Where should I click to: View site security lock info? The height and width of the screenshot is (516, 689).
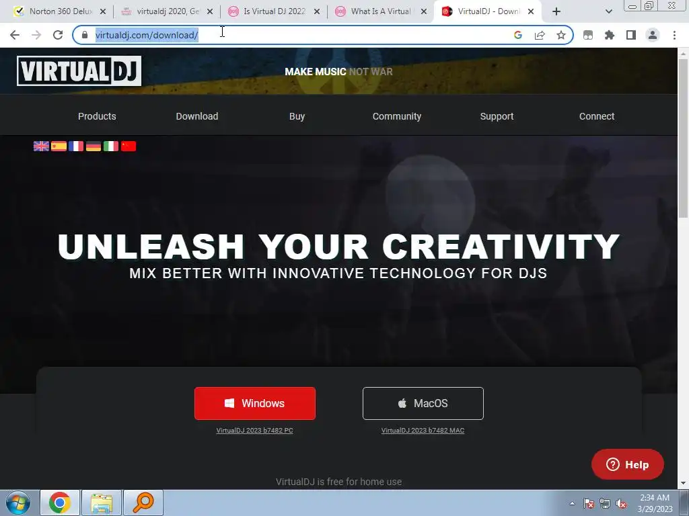85,35
